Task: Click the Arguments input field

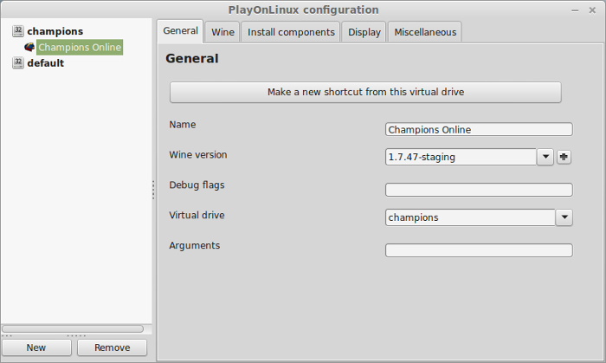Action: [x=479, y=250]
